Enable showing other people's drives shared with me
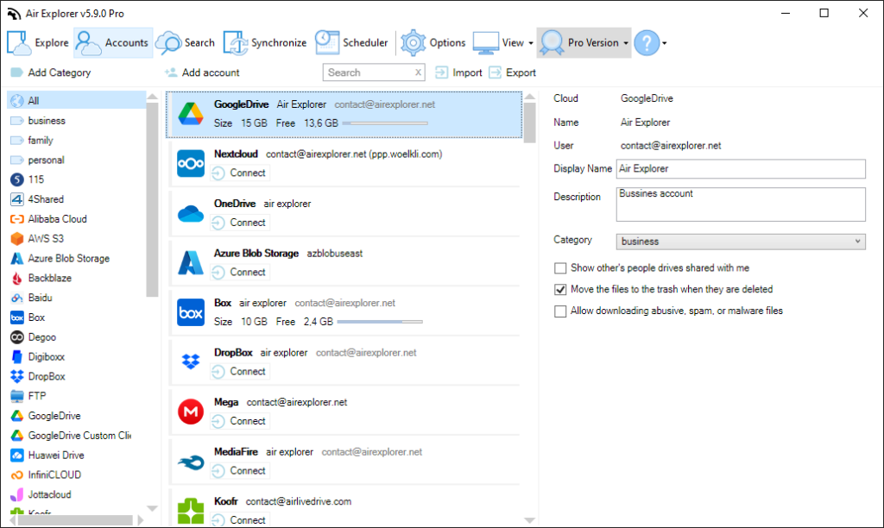This screenshot has width=884, height=528. [559, 267]
